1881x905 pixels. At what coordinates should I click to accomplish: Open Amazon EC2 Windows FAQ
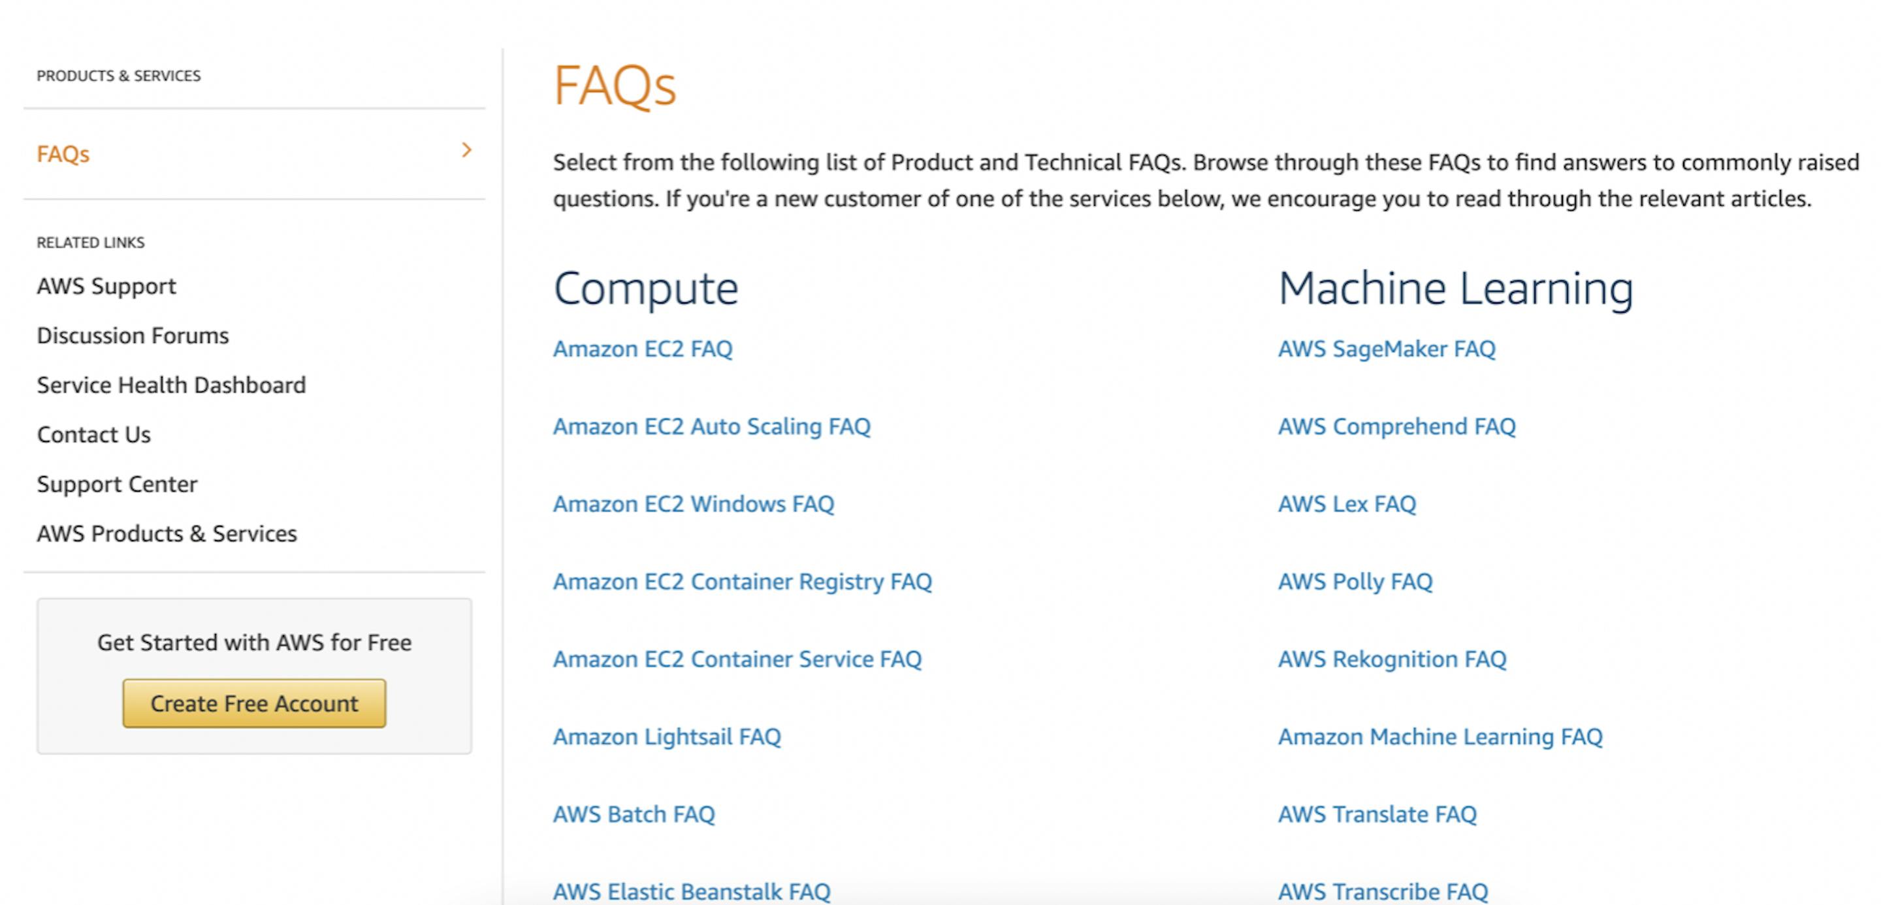pos(694,503)
